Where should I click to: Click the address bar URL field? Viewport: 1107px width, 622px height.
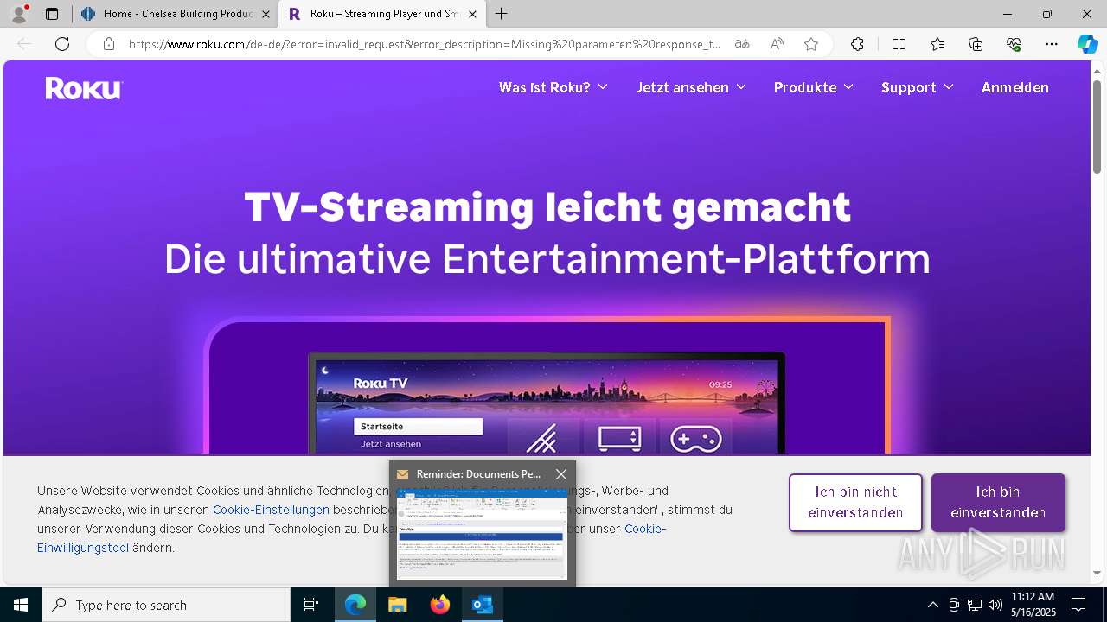click(424, 44)
